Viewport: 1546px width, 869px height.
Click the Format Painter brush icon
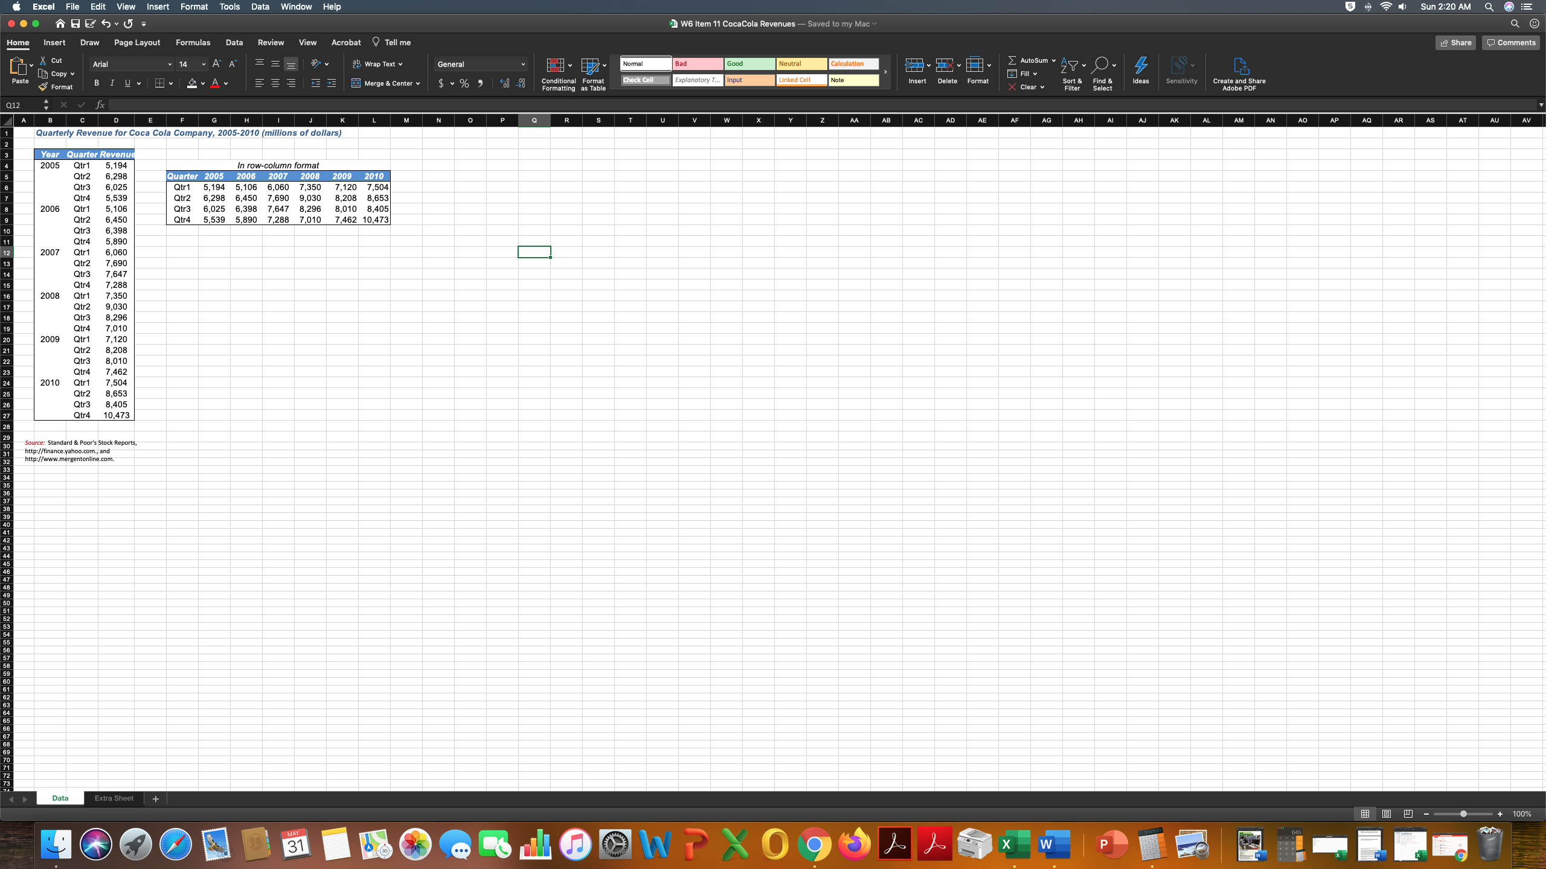[43, 87]
